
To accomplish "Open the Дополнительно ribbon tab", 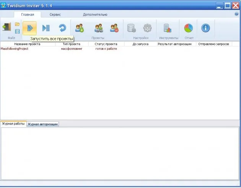I will coord(95,15).
